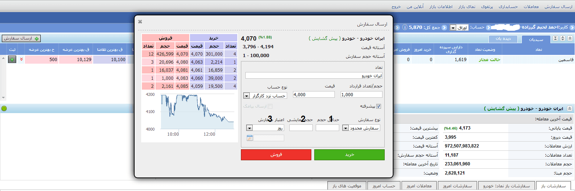Viewport: 575px width, 191px height.
Task: Collapse the watchlist panel with double-chevron icon
Action: pos(569,38)
